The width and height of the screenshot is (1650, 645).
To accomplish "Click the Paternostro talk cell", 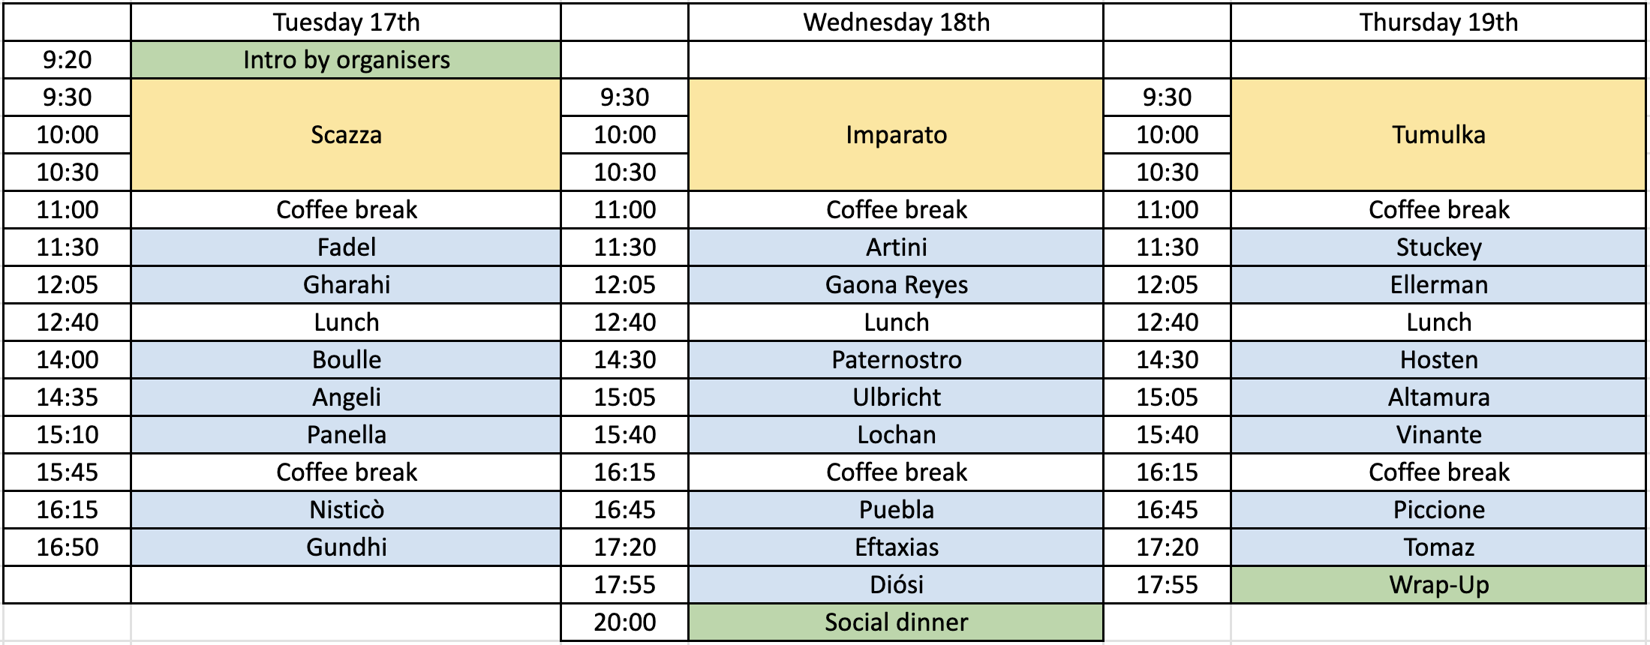I will [x=896, y=360].
